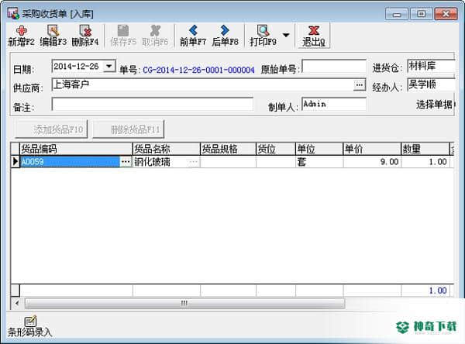Click the horizontal scrollbar thumb
Image resolution: width=465 pixels, height=344 pixels.
(x=184, y=304)
